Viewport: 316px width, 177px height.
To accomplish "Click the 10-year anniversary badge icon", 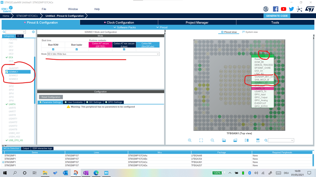I will pos(266,9).
